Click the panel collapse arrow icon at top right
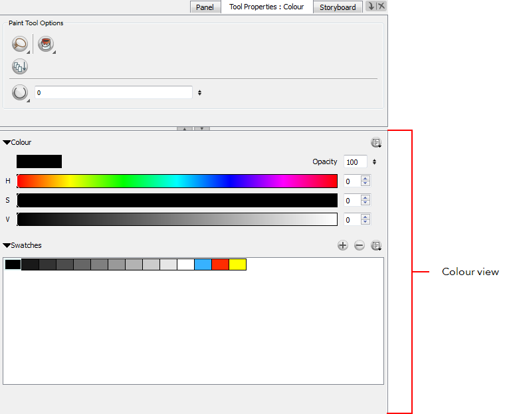This screenshot has height=414, width=515. tap(371, 6)
